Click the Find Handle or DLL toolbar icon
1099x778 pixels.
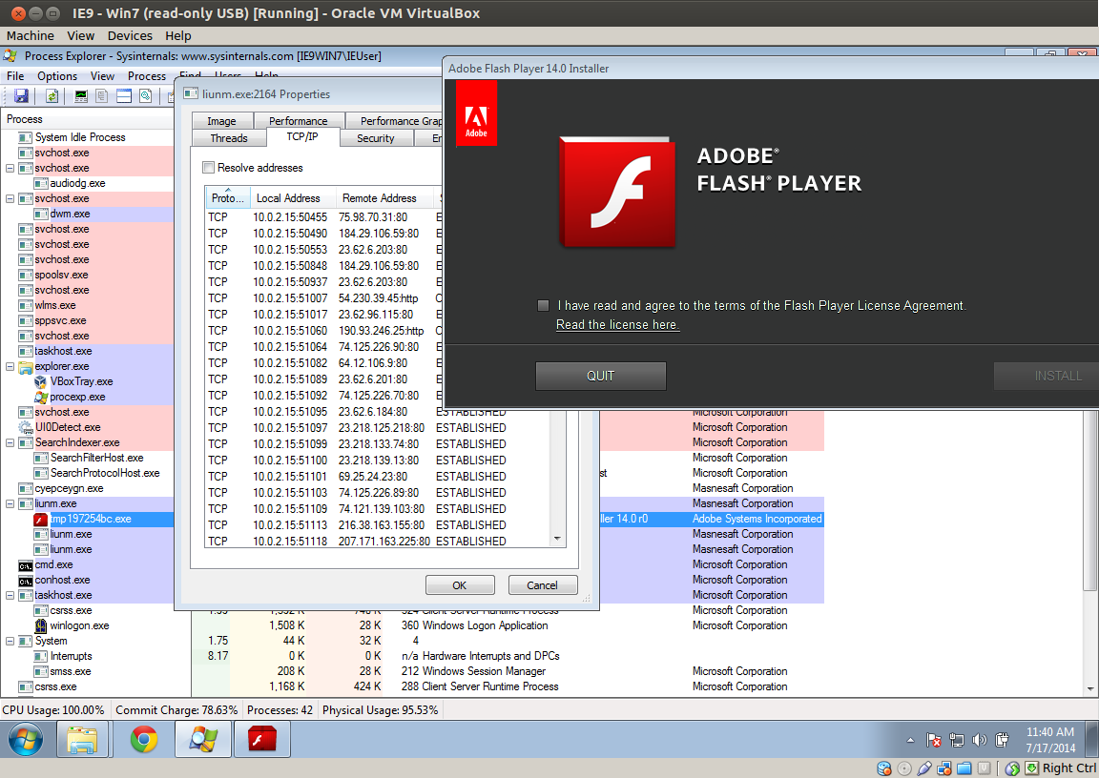(146, 96)
